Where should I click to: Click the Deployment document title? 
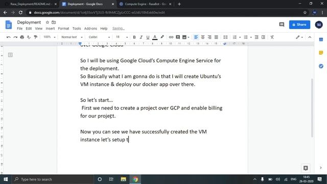pos(29,22)
